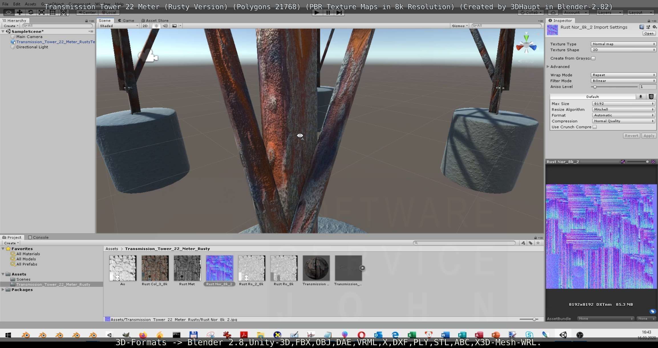Select the Rust Col_3_8k texture thumbnail
The width and height of the screenshot is (658, 348).
(x=155, y=268)
